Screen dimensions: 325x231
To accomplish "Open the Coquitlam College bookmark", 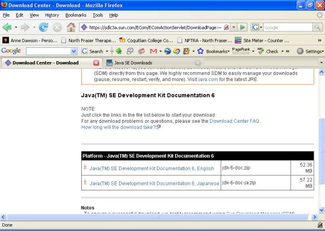I will [x=146, y=41].
